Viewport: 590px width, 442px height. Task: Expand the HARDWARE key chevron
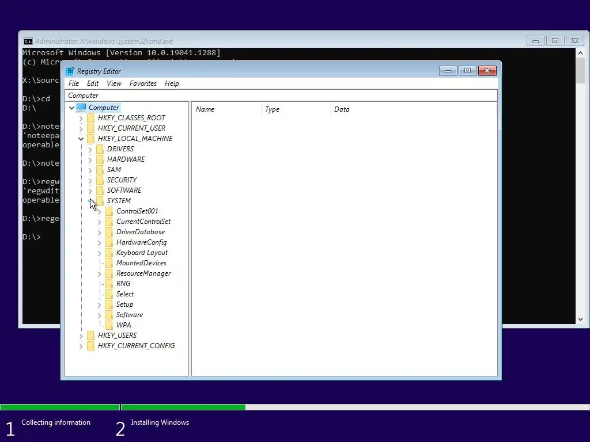click(x=90, y=160)
